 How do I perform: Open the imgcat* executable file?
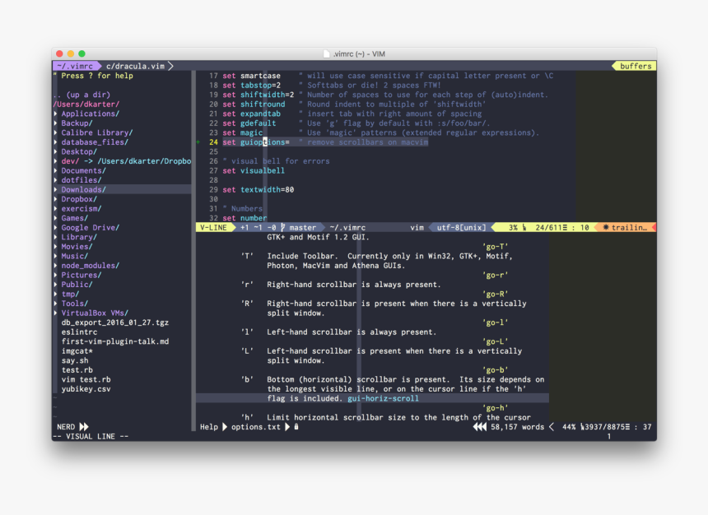[x=77, y=350]
